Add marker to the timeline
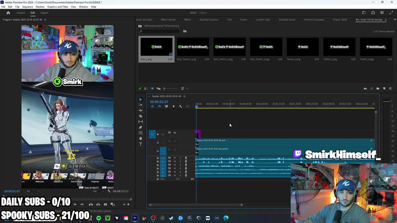This screenshot has width=397, height=223. 173,107
